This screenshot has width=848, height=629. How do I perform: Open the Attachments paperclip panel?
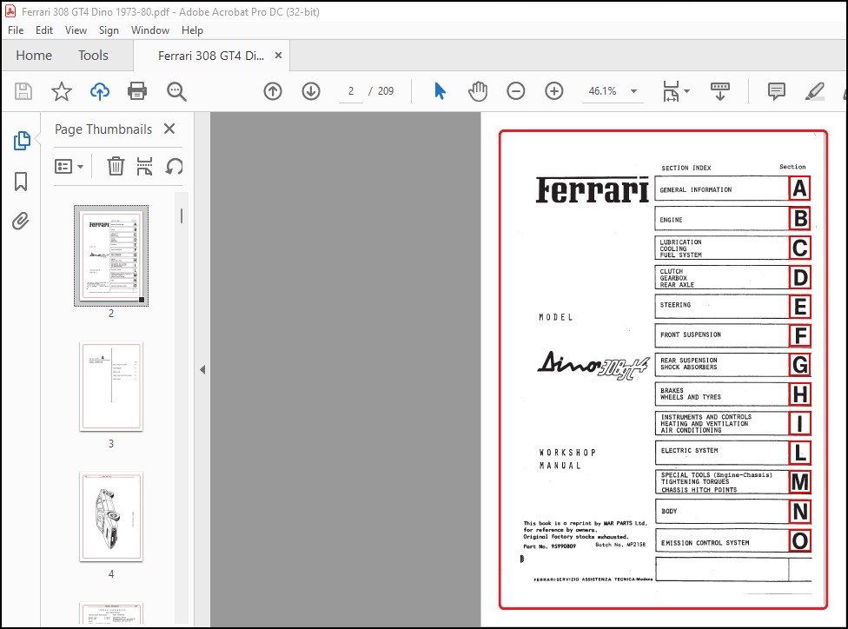[21, 221]
